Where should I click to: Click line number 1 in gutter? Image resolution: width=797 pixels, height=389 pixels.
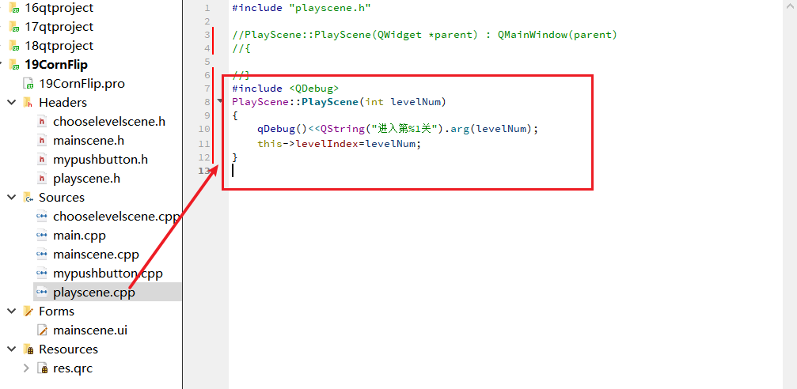click(x=207, y=8)
